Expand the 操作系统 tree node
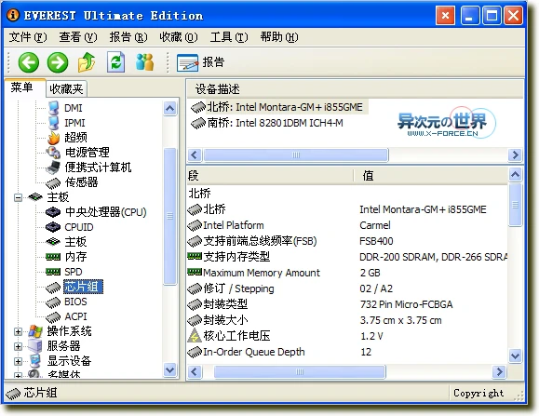Screen dimensions: 539x416 pos(18,331)
